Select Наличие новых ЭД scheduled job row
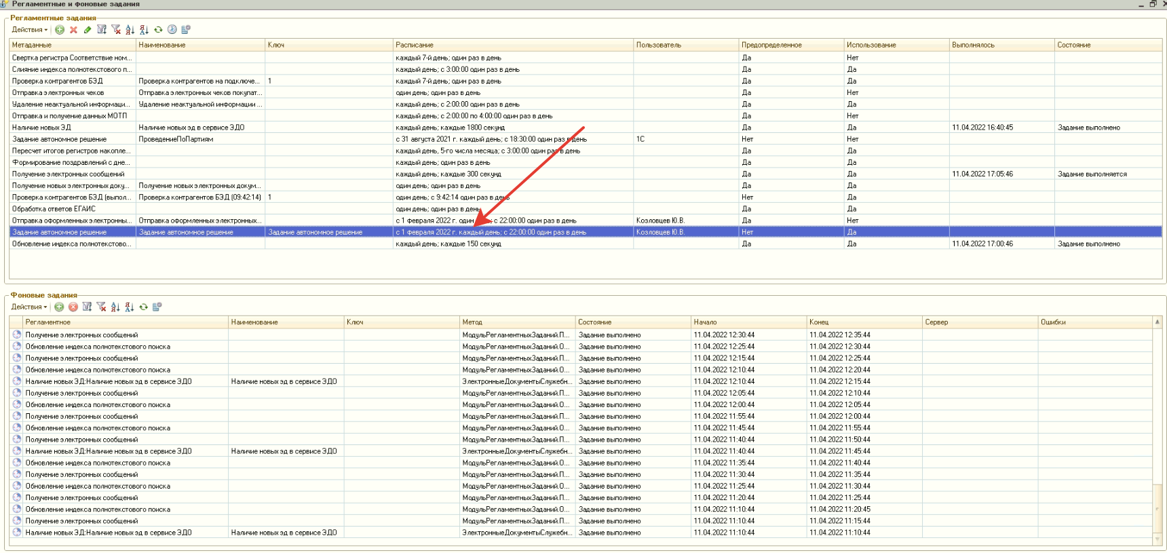 [42, 128]
